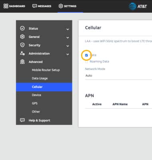This screenshot has width=152, height=160.
Task: Click the Cellular page heading
Action: (x=93, y=28)
